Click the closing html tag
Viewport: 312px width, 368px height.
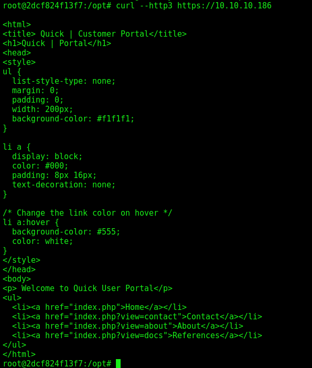click(19, 354)
